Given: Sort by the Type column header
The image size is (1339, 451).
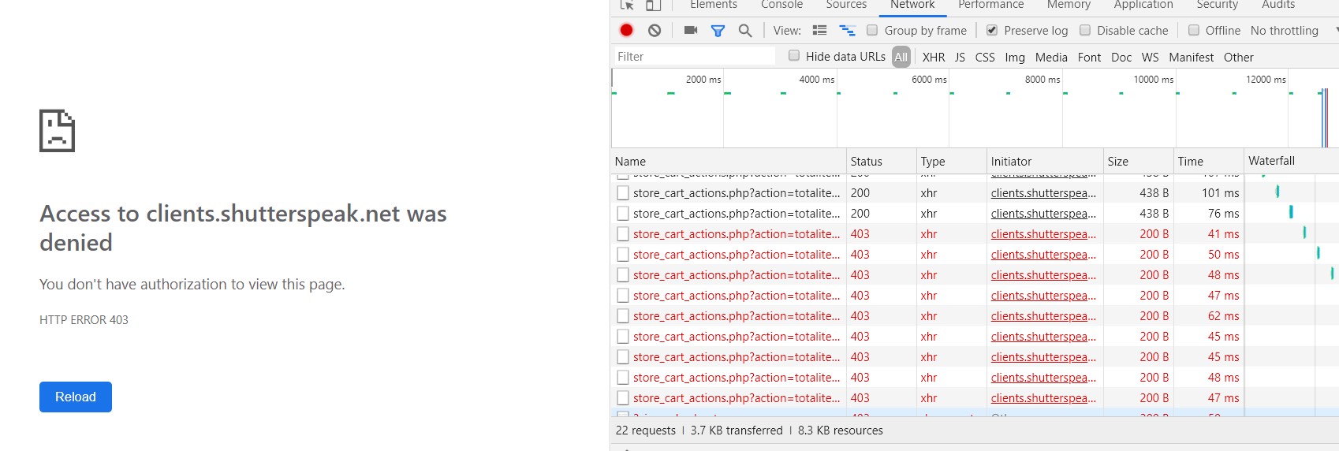Looking at the screenshot, I should (952, 161).
